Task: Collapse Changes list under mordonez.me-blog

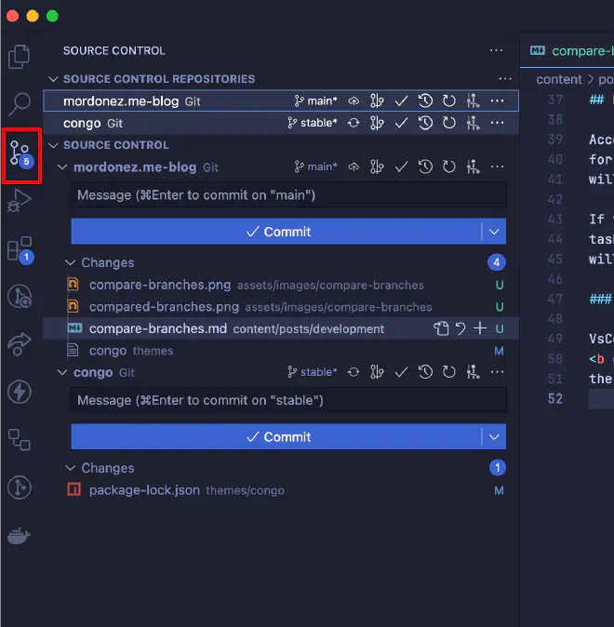Action: (x=71, y=262)
